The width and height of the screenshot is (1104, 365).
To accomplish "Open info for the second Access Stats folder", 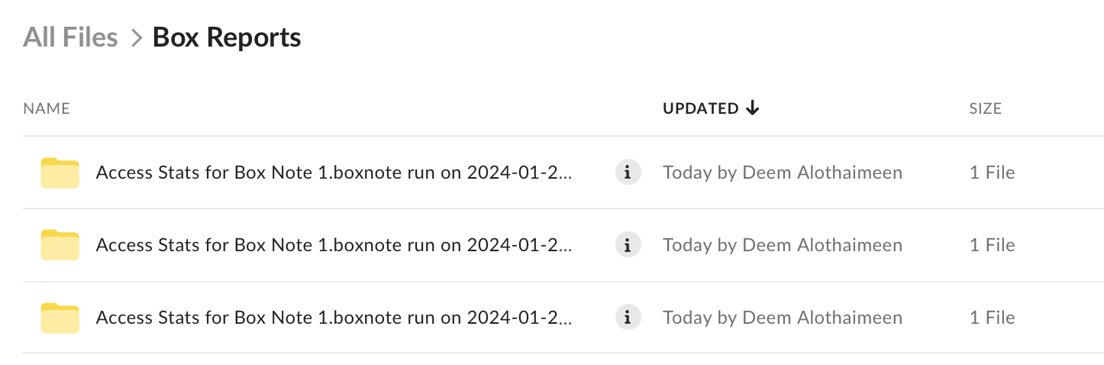I will point(628,245).
